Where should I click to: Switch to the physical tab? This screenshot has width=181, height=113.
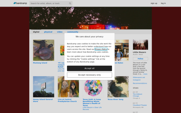(x=48, y=32)
